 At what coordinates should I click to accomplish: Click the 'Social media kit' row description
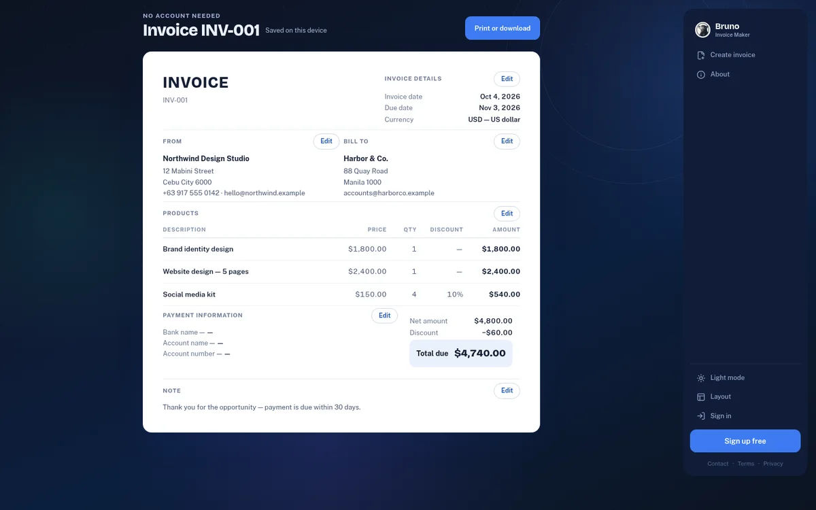(x=189, y=294)
